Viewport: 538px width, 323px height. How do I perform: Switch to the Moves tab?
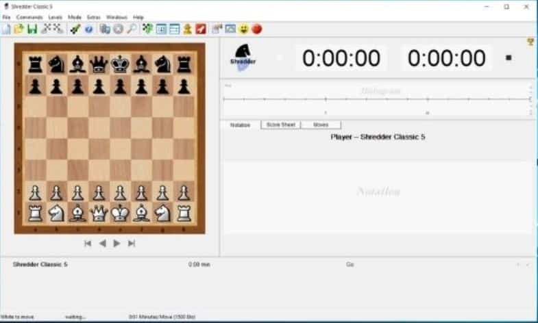(321, 125)
